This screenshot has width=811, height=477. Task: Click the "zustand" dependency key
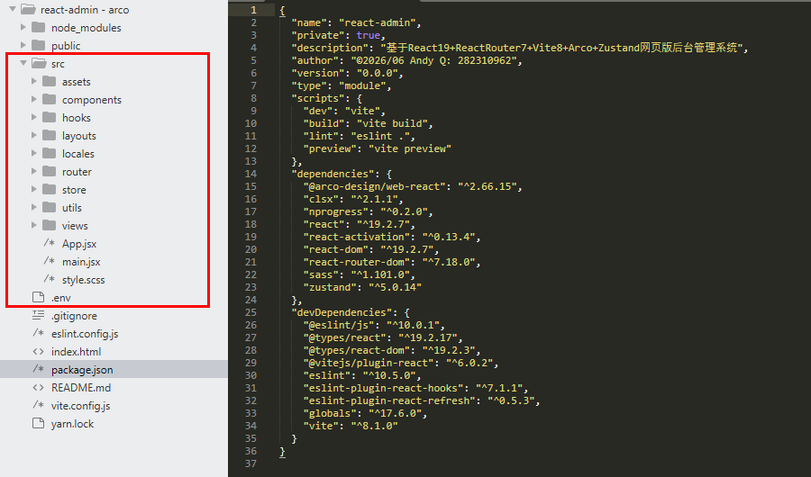(330, 287)
